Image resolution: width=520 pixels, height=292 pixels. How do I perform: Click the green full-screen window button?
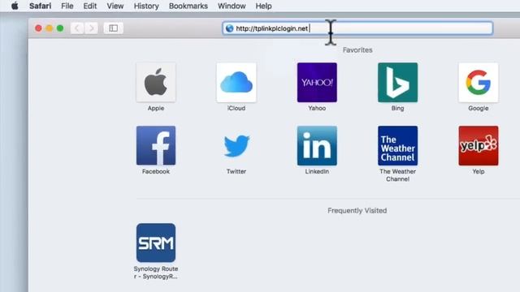[60, 28]
